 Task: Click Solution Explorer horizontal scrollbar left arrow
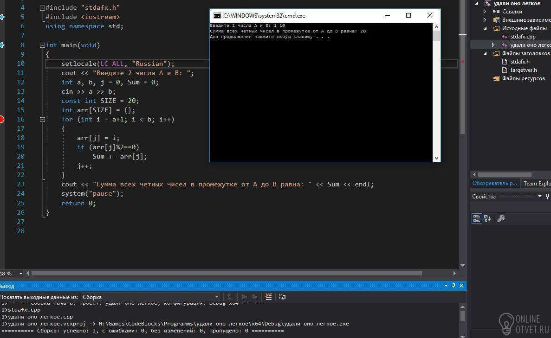pos(474,174)
